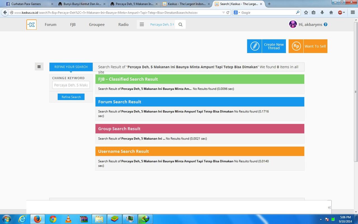Go to Firefox home page icon
Viewport: 358px width, 224px height.
coord(331,13)
